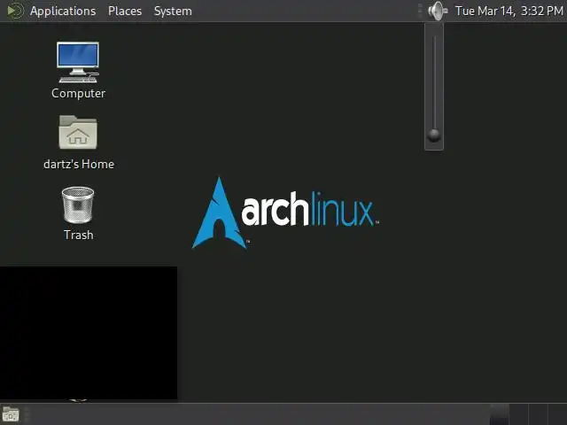This screenshot has width=567, height=425.
Task: Click the show desktop button in bottom panel
Action: [11, 414]
